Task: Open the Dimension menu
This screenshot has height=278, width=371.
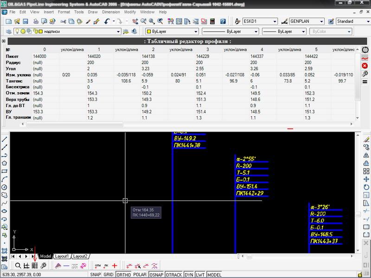Action: tap(110, 12)
